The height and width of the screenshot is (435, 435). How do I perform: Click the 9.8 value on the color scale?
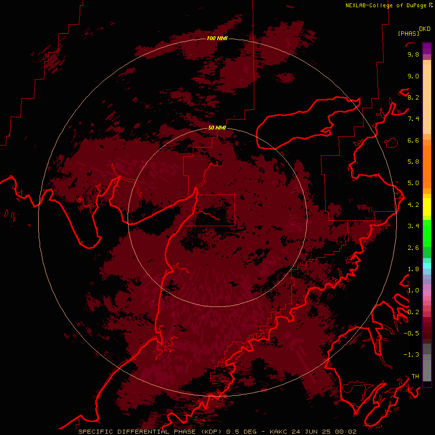tap(413, 54)
